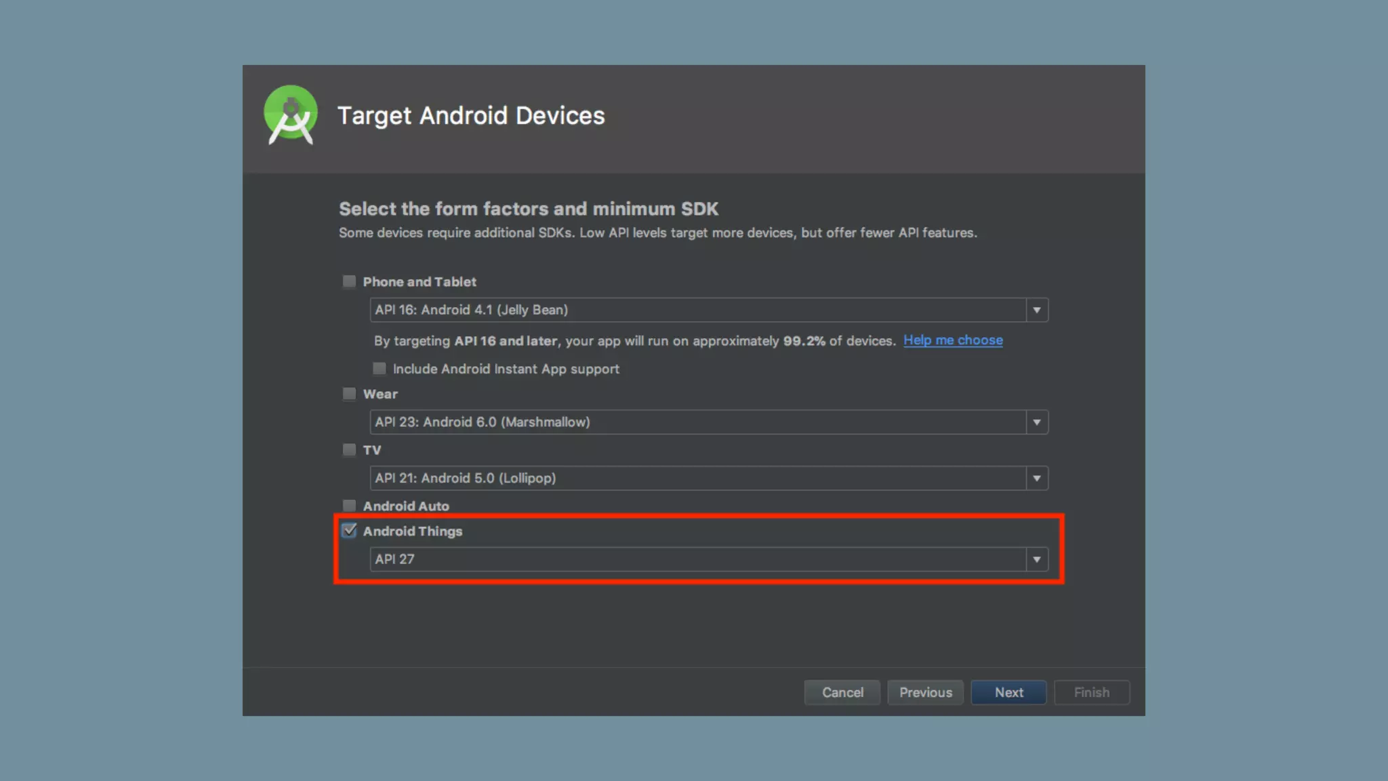
Task: Enable the Android Auto checkbox
Action: click(349, 506)
